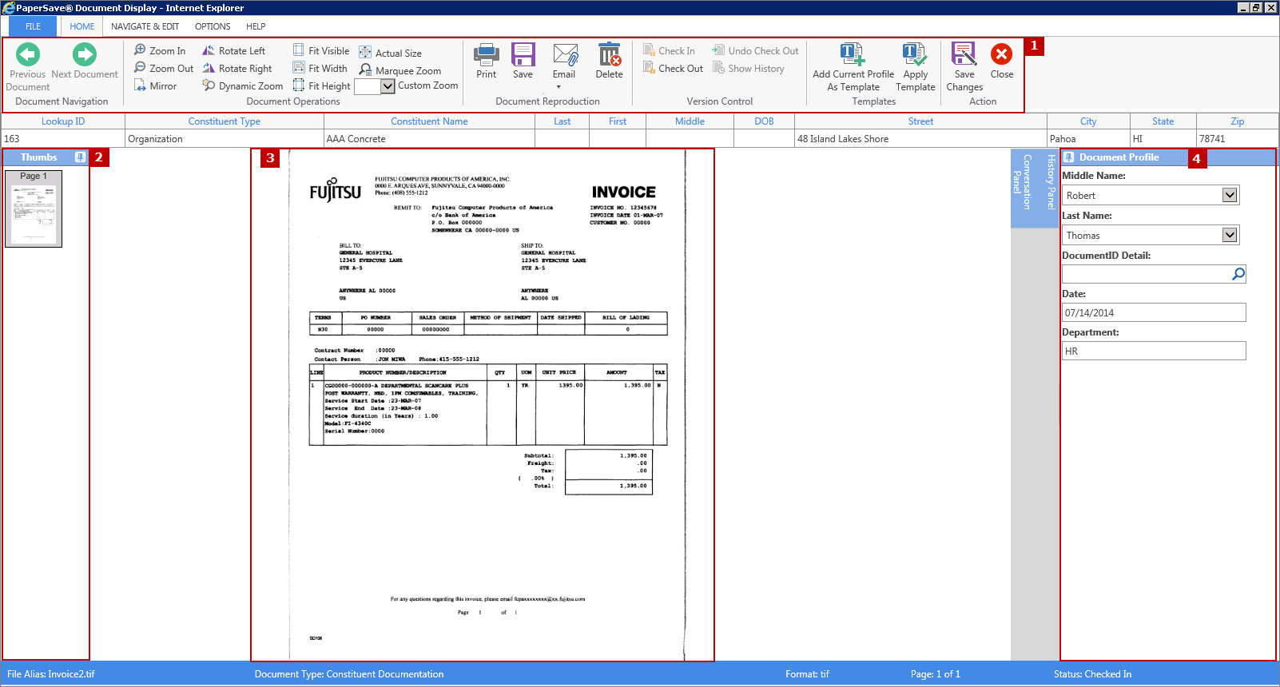Enable Dynamic Zoom
The width and height of the screenshot is (1280, 687).
pyautogui.click(x=243, y=85)
